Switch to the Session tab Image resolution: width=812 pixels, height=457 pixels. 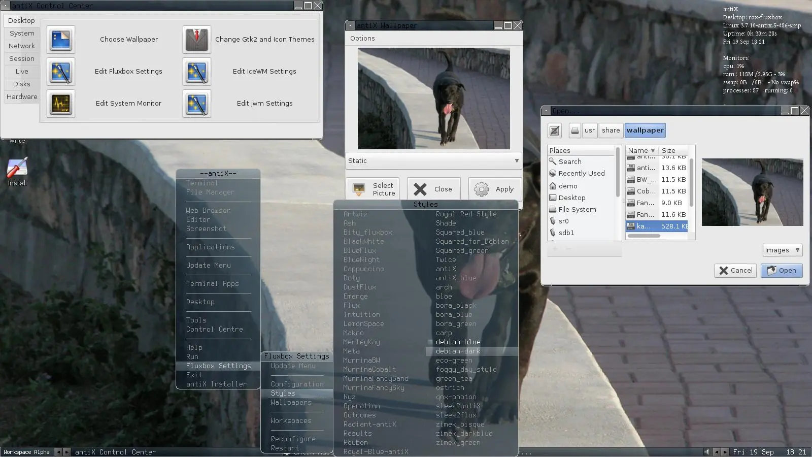22,58
